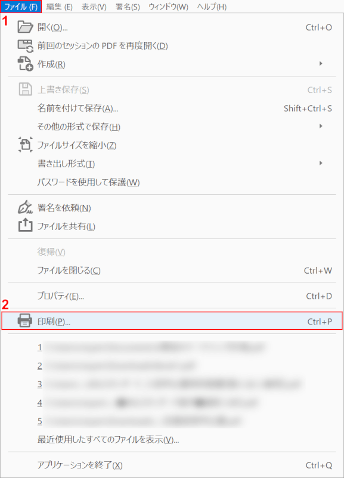Click the share file upload icon

(25, 225)
